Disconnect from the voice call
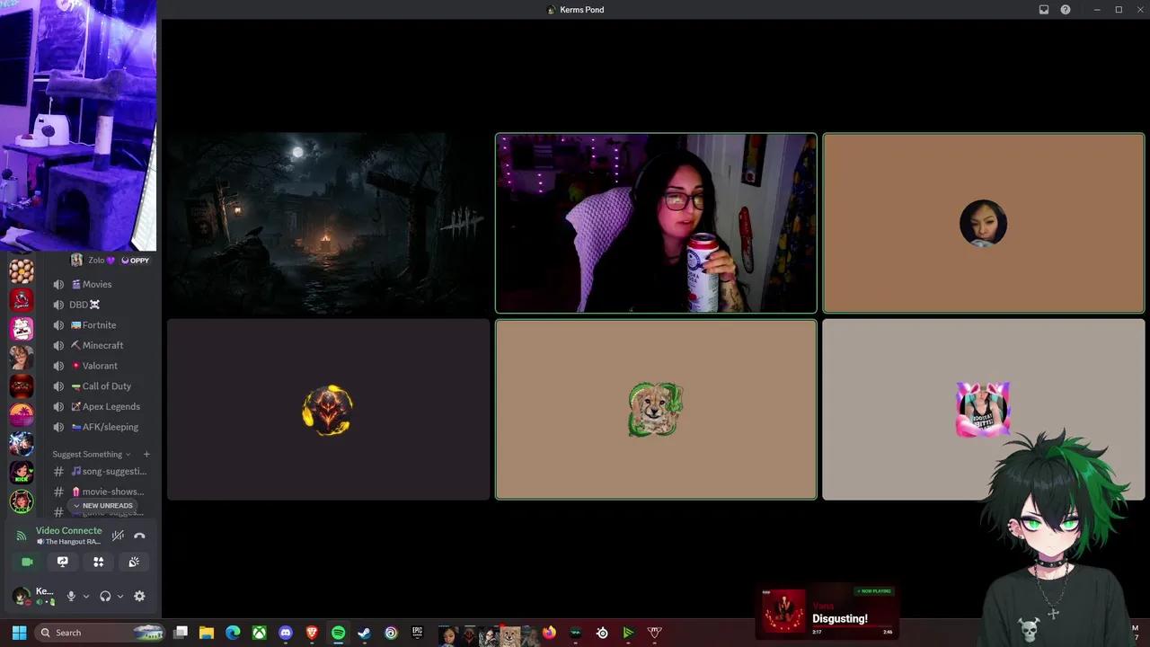 pyautogui.click(x=139, y=536)
